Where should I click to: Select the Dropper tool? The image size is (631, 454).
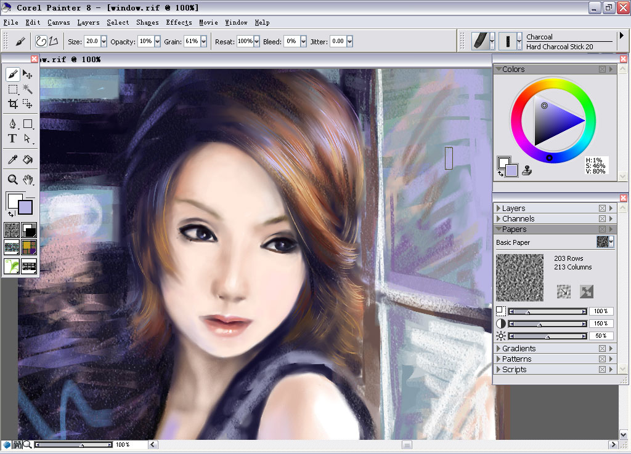point(12,159)
